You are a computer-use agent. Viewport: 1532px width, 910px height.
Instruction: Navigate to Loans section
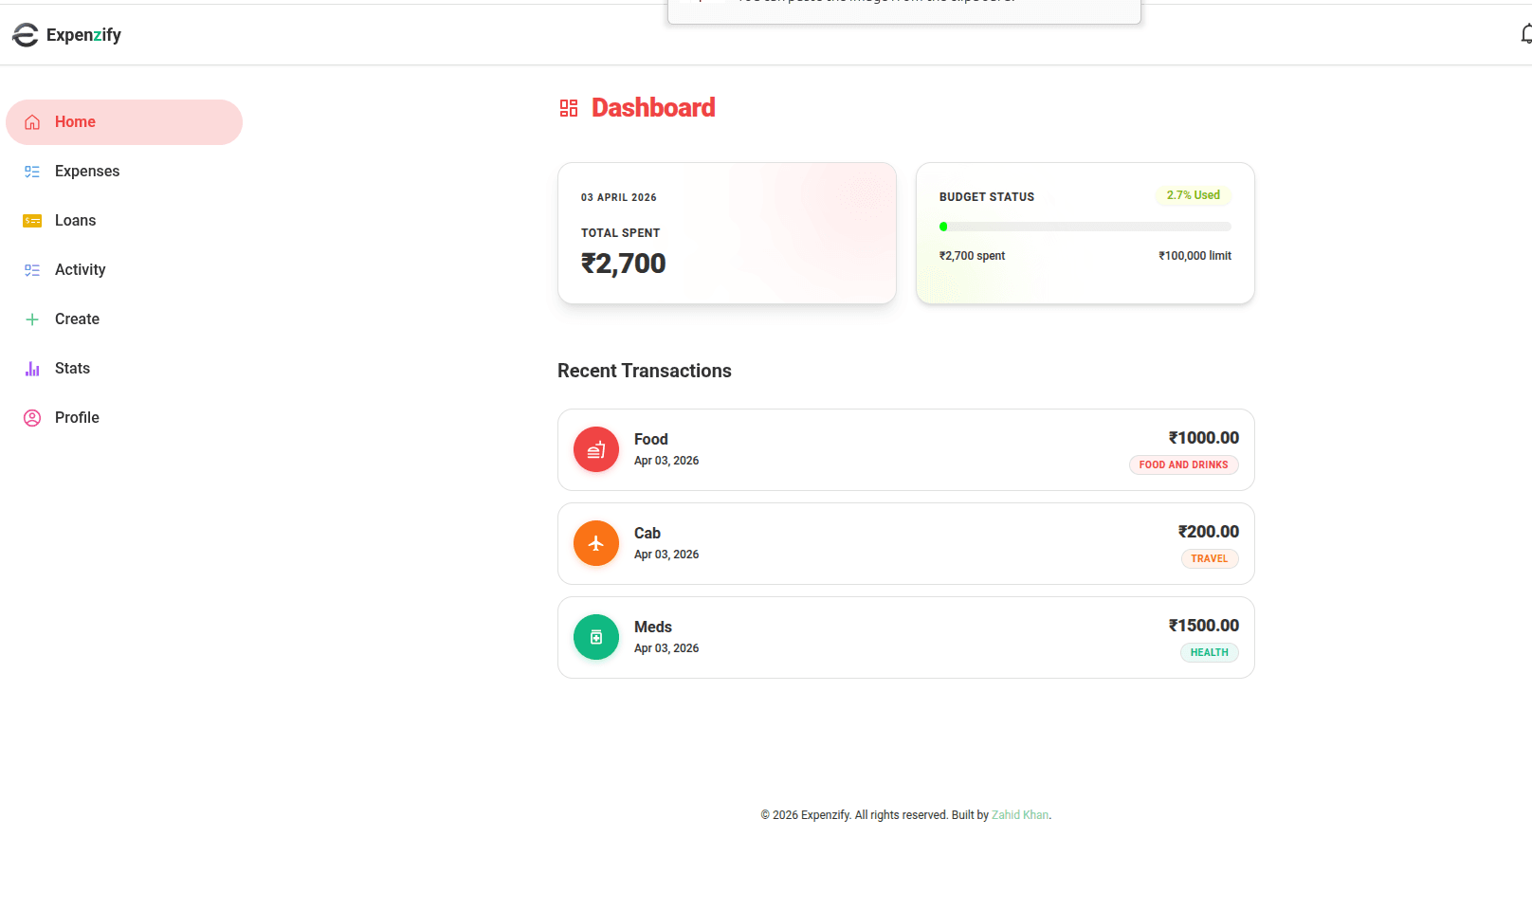click(75, 221)
